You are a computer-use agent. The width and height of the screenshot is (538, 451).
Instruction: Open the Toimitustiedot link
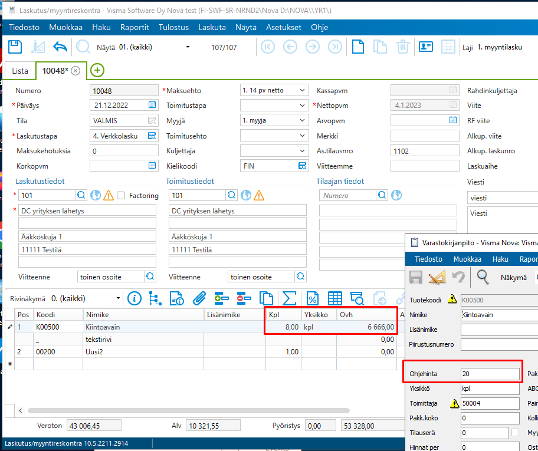coord(190,182)
